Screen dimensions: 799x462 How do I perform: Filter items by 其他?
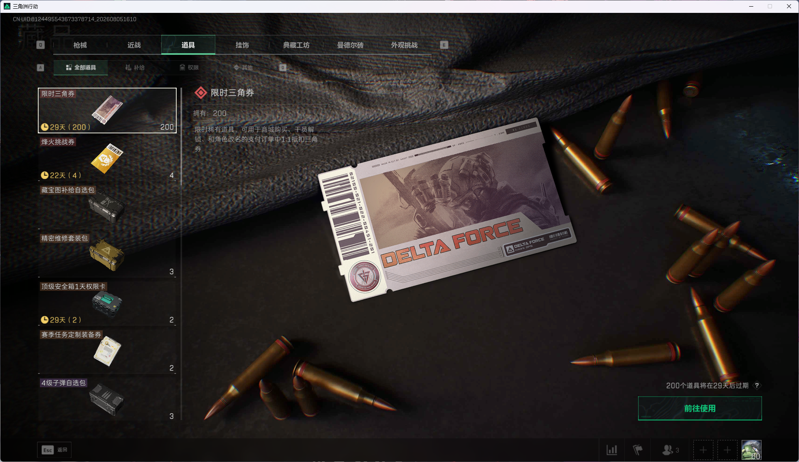tap(243, 67)
